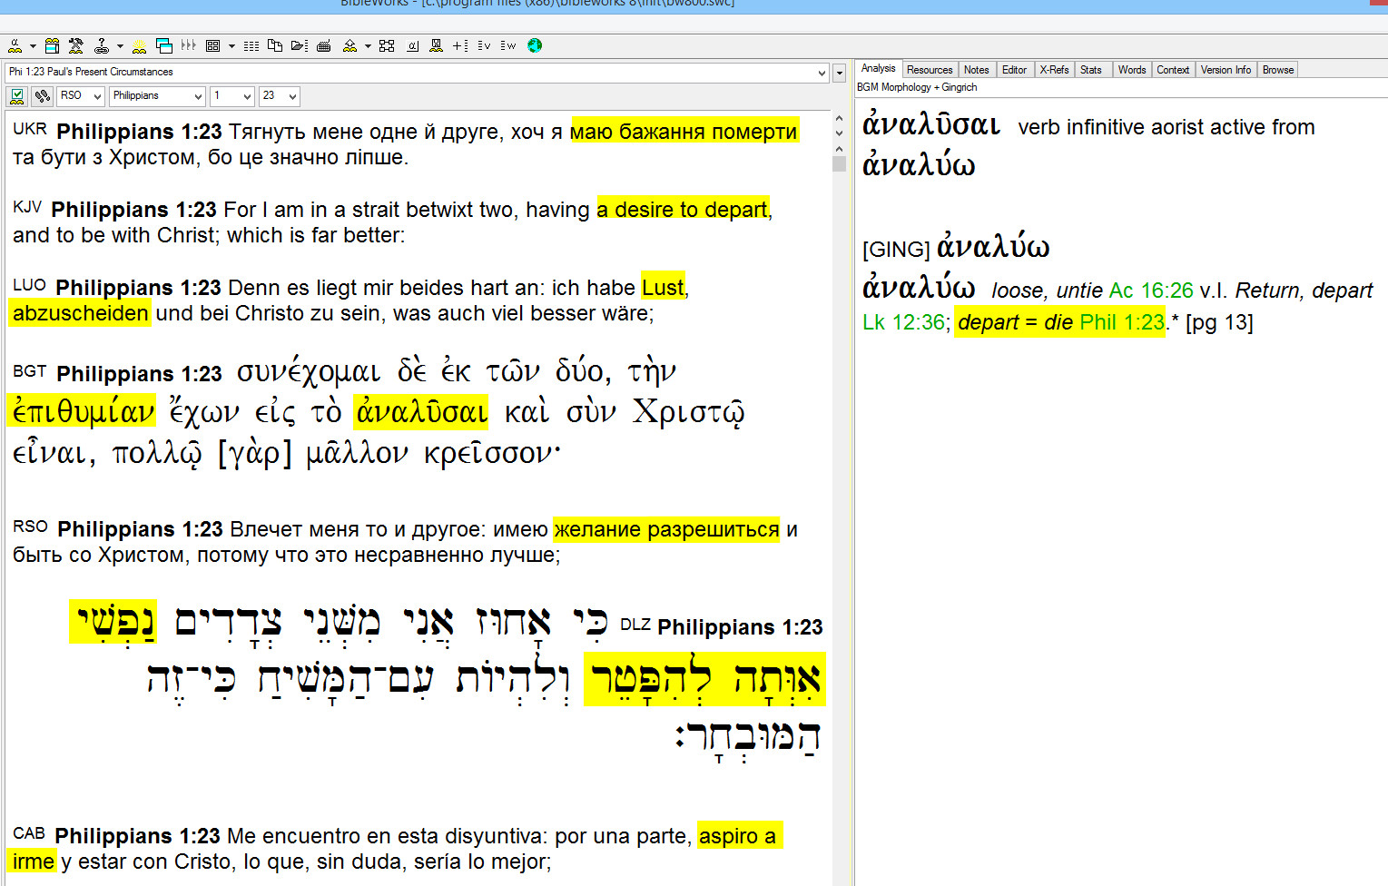
Task: Click the dotted-rows list icon
Action: [251, 45]
